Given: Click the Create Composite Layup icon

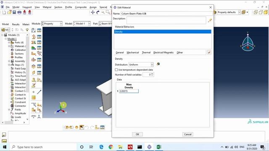Looking at the screenshot, I should pos(34,48).
